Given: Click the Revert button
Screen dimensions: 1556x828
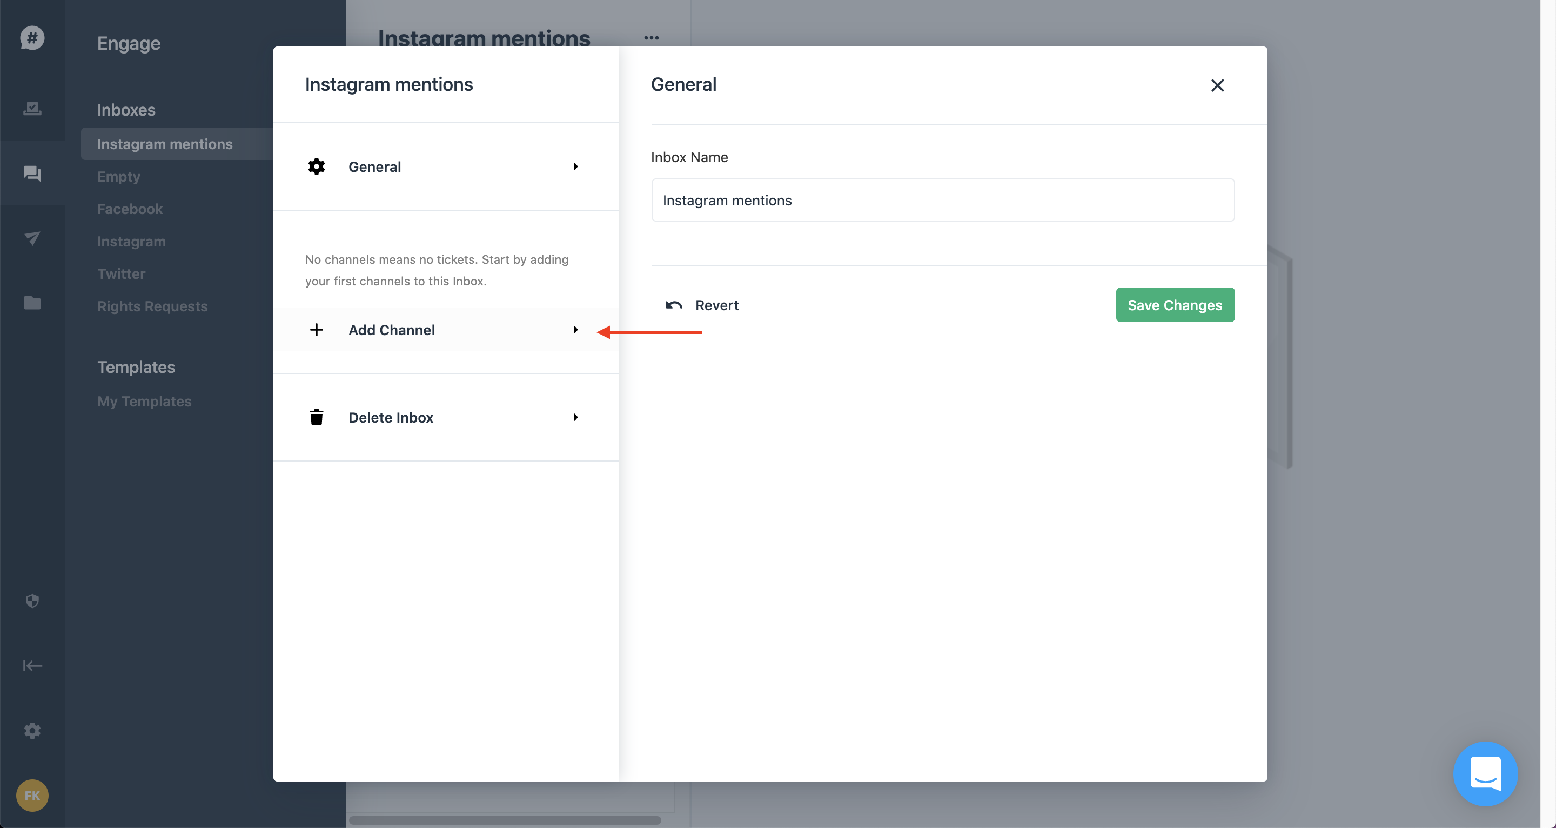Looking at the screenshot, I should (702, 305).
